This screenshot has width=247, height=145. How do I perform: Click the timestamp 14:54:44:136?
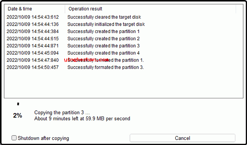click(x=32, y=24)
